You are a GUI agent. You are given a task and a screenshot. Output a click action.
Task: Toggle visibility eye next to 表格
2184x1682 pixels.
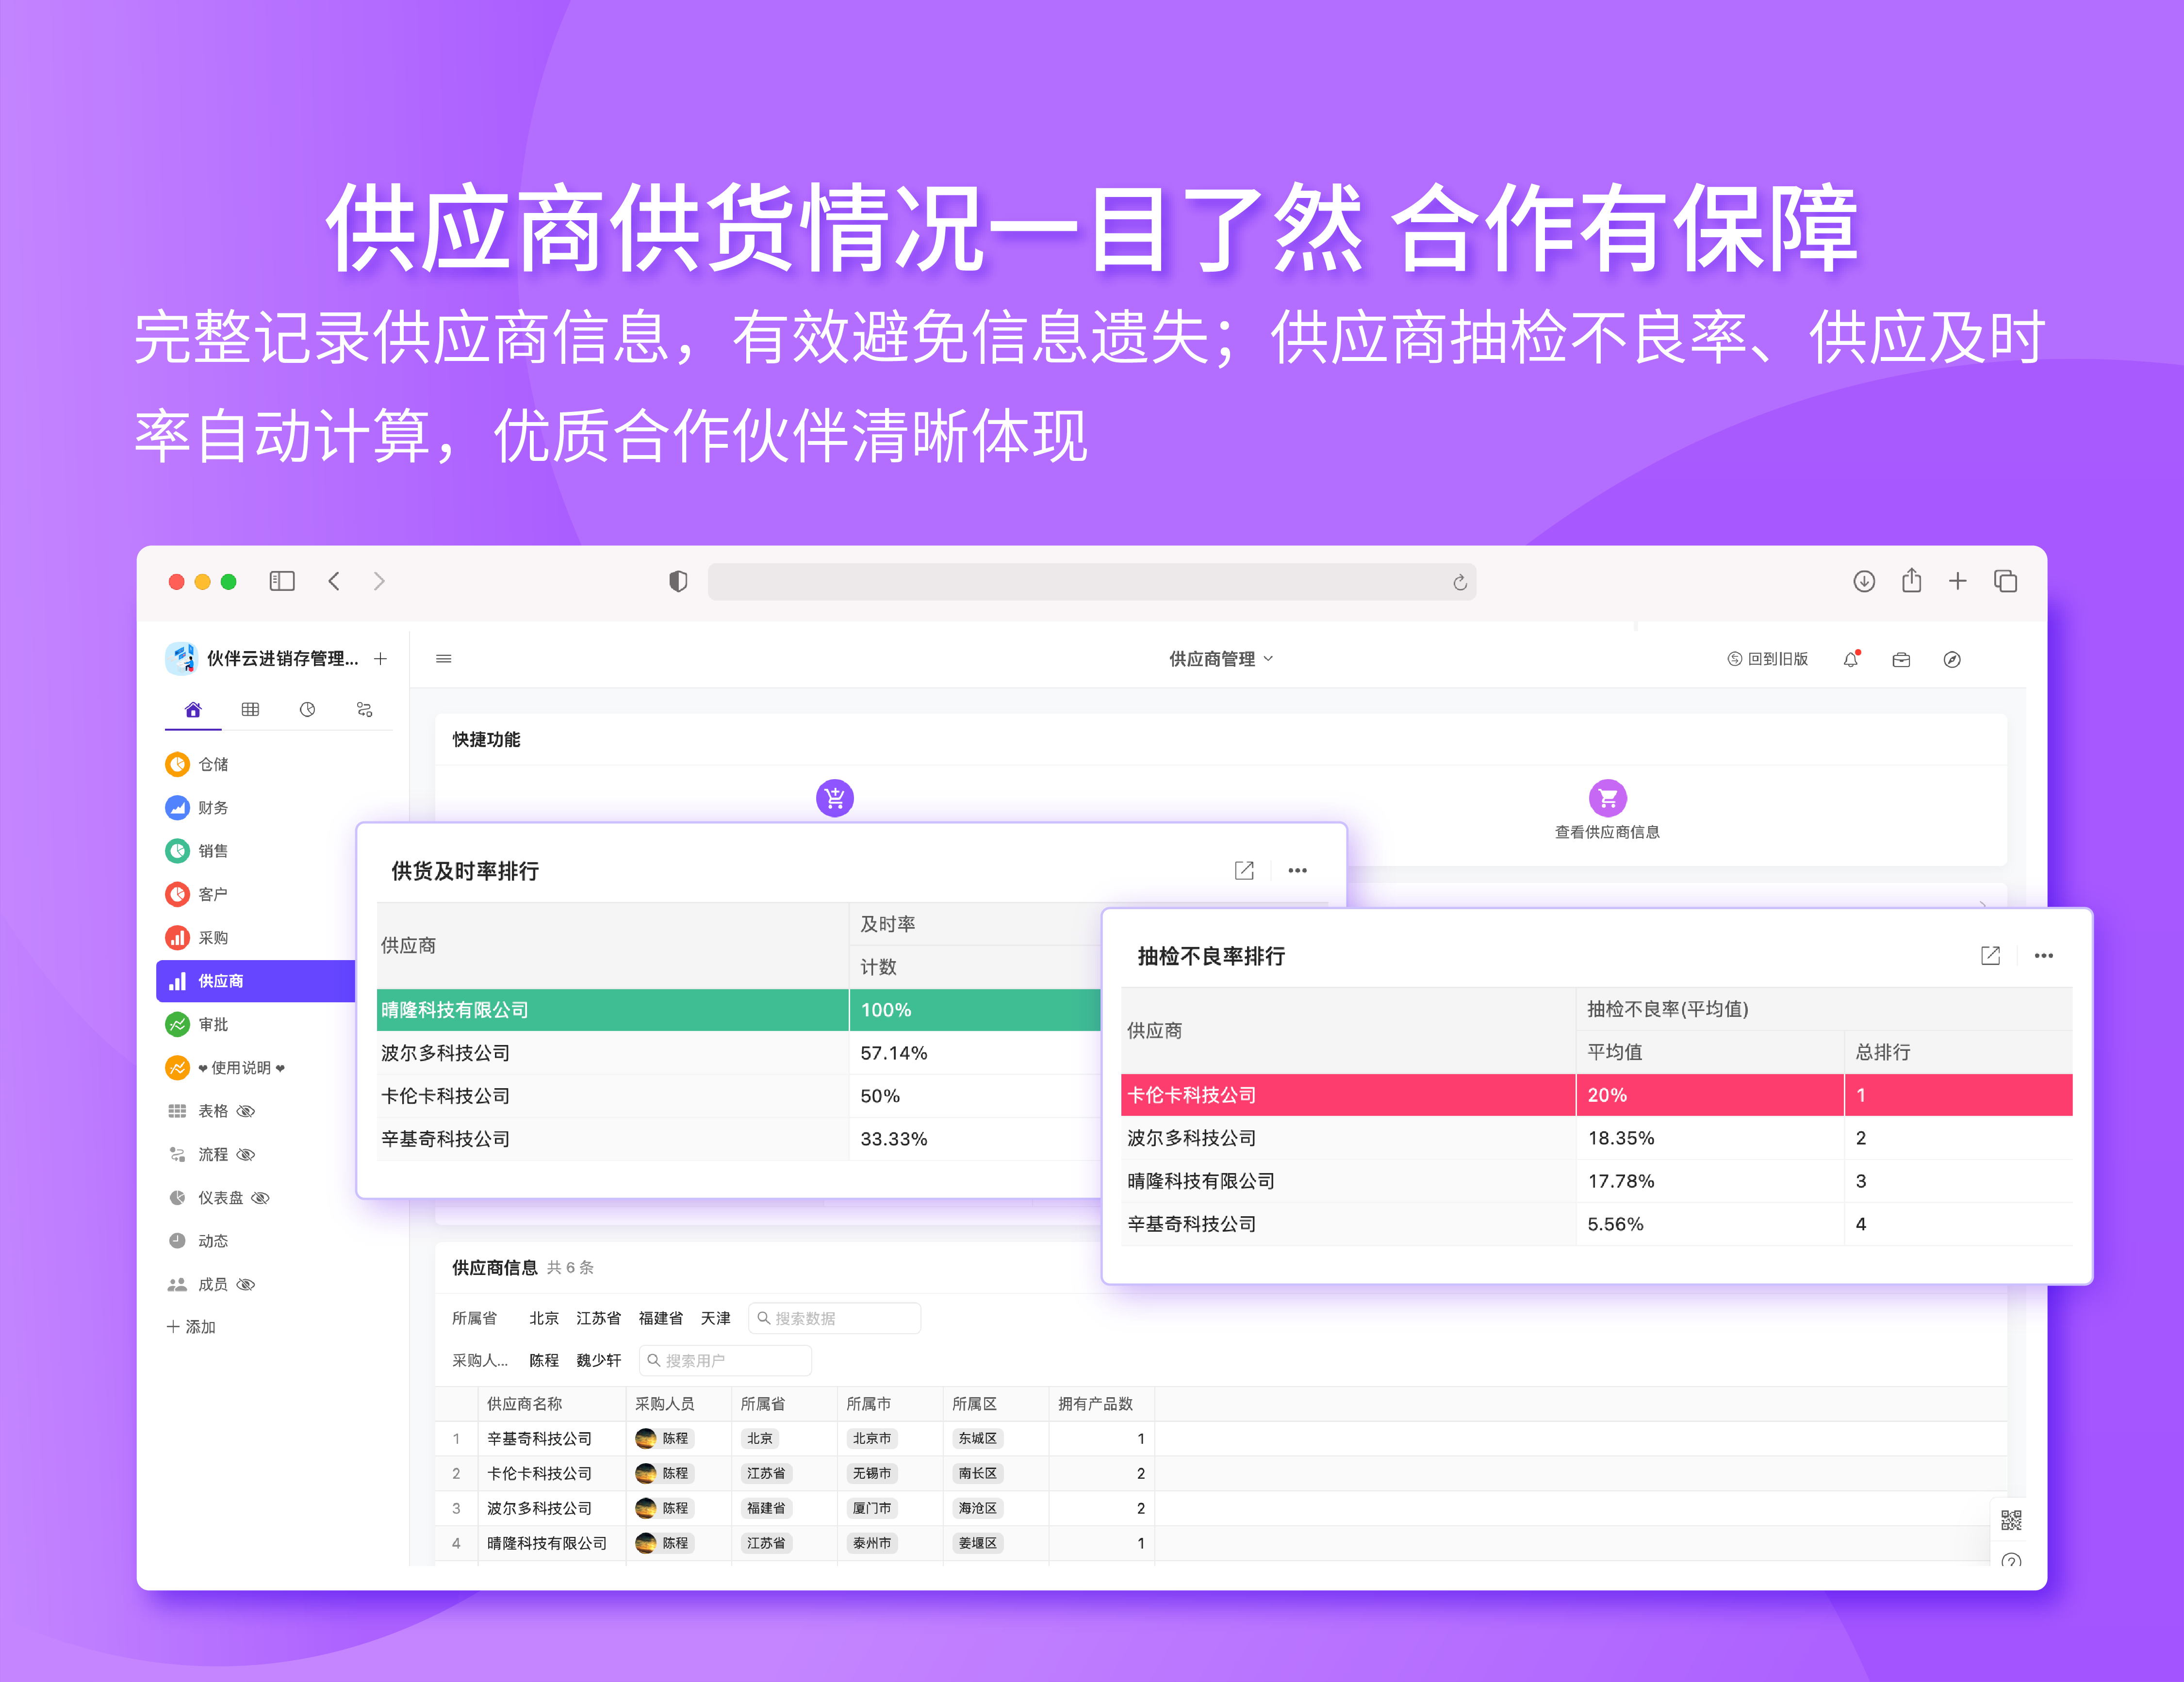[x=246, y=1111]
